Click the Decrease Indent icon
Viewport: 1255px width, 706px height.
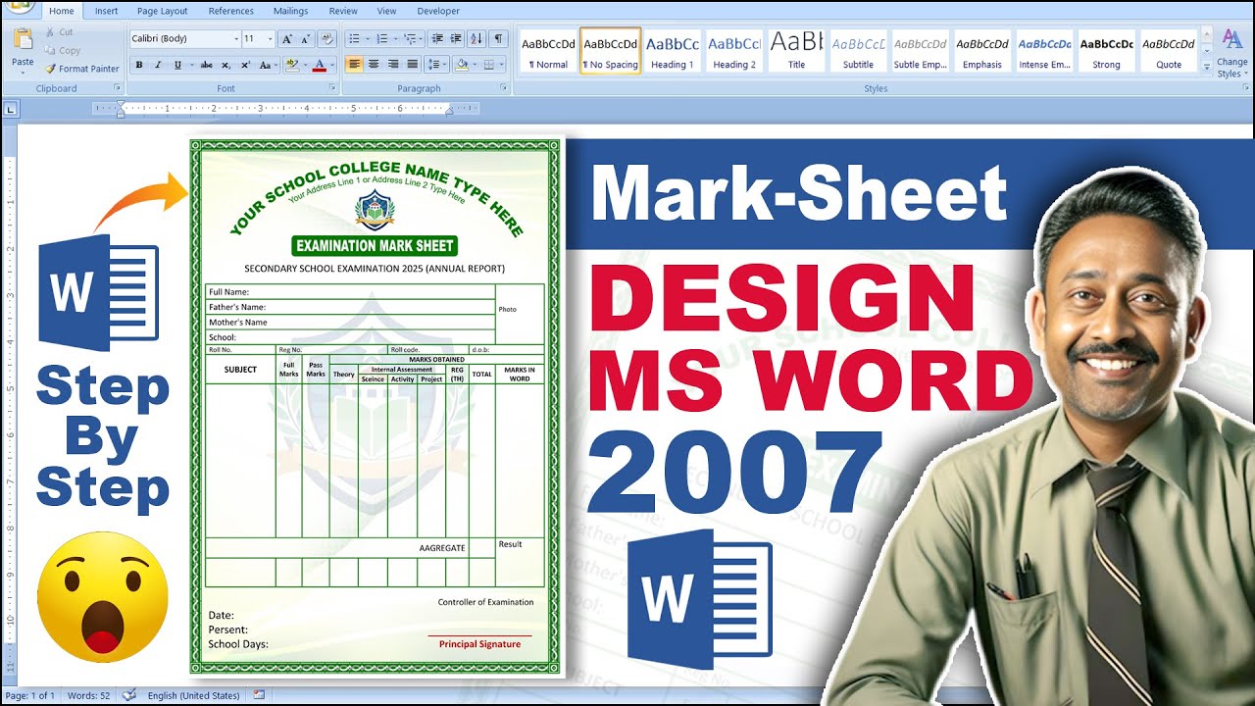pos(436,39)
